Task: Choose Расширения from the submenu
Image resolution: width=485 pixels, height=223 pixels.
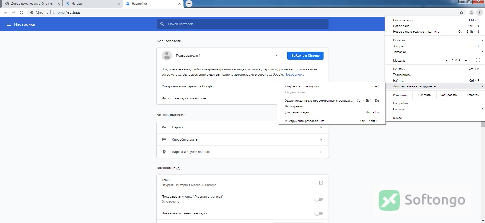Action: click(x=331, y=106)
